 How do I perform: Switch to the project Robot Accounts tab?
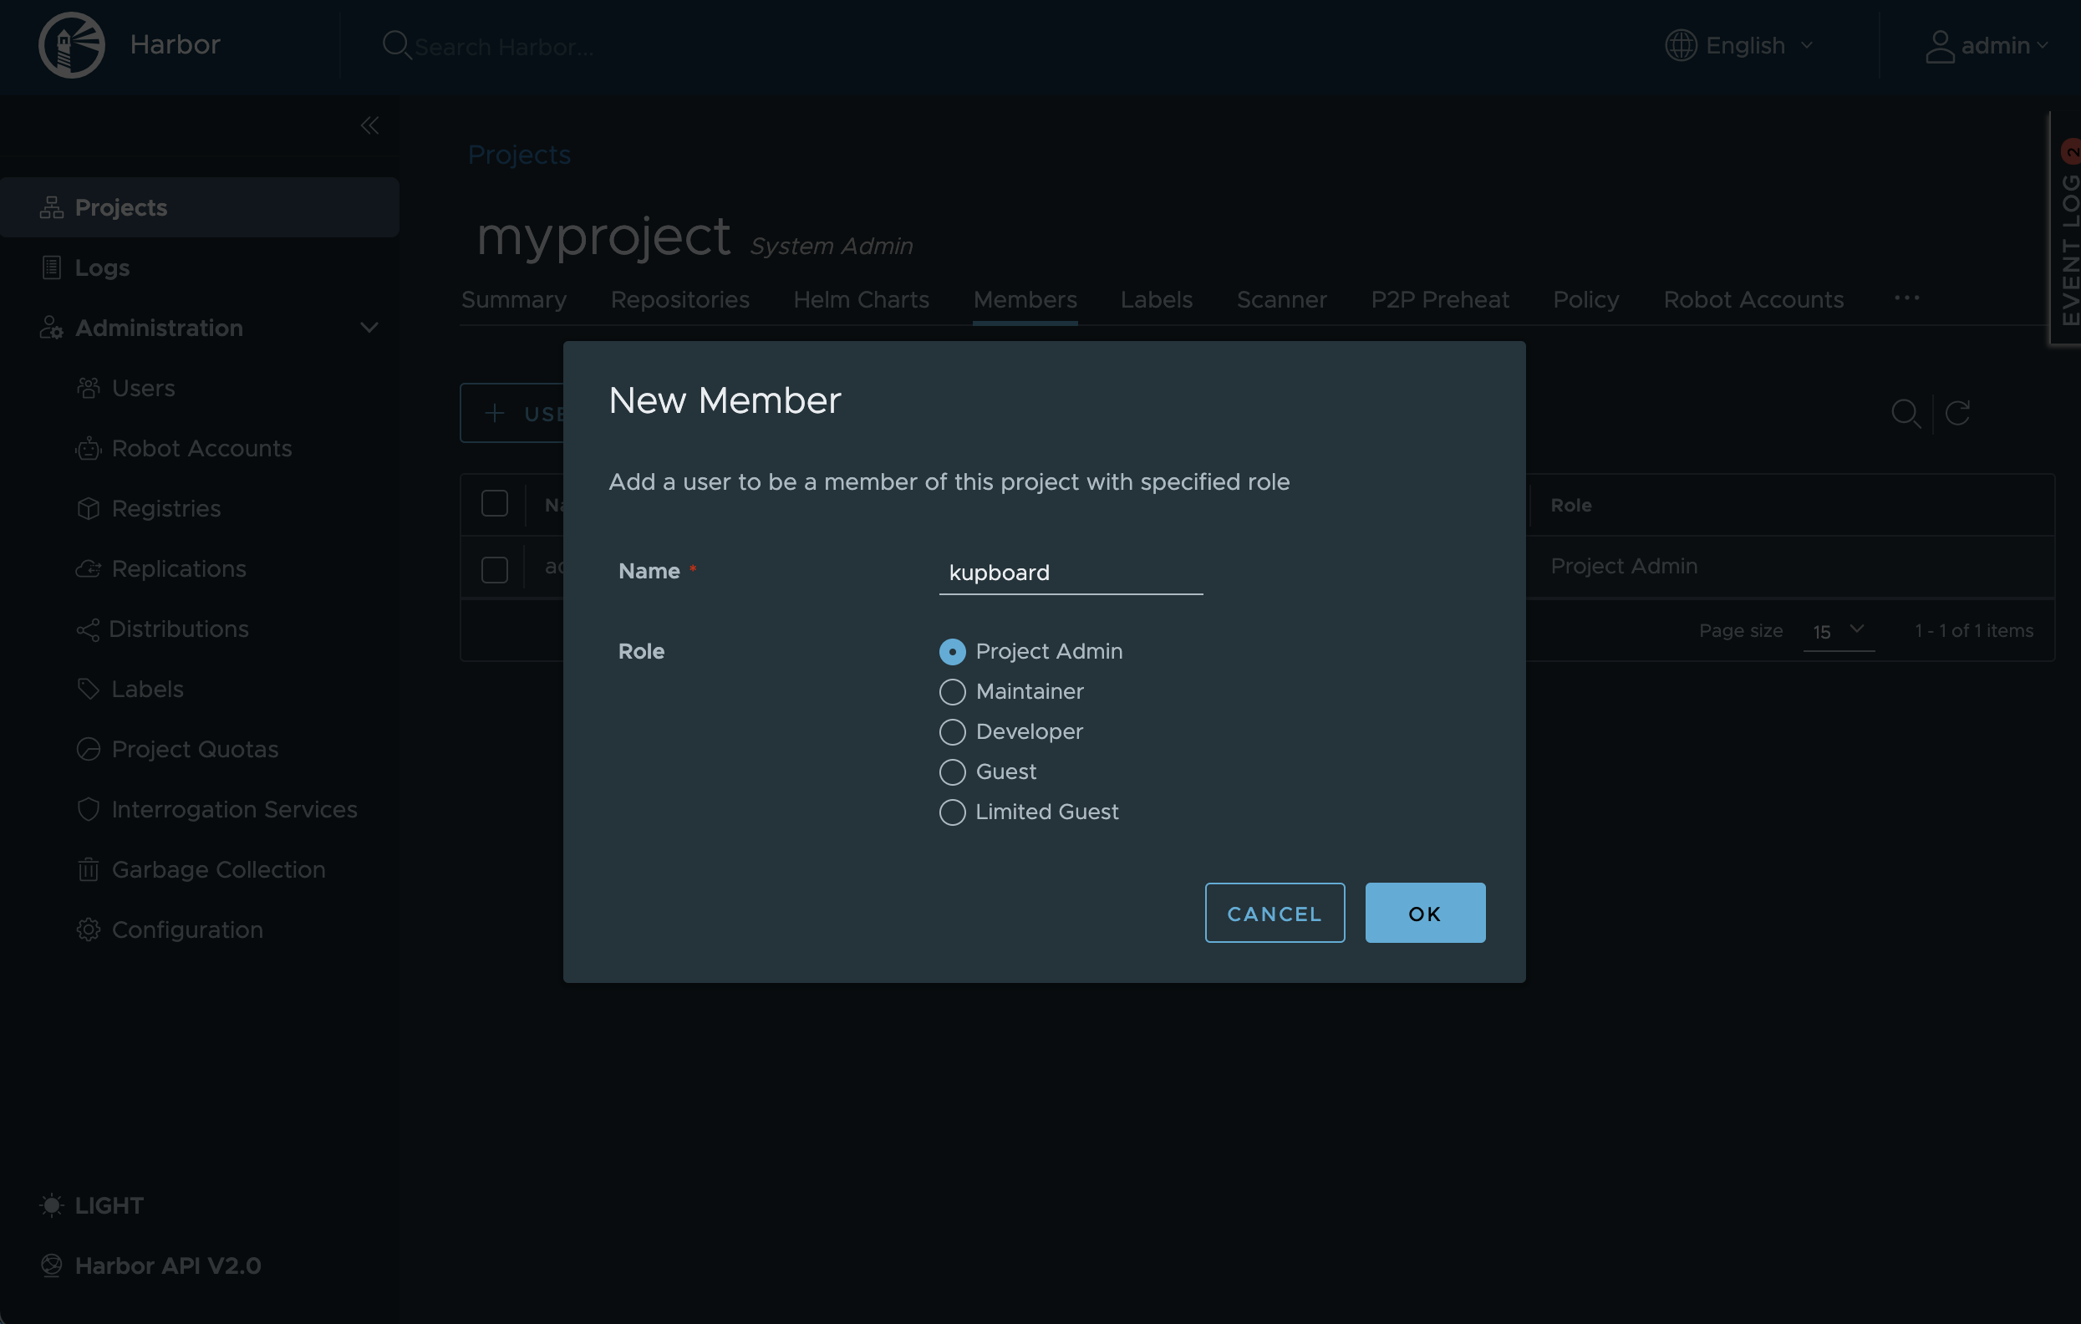pyautogui.click(x=1753, y=300)
